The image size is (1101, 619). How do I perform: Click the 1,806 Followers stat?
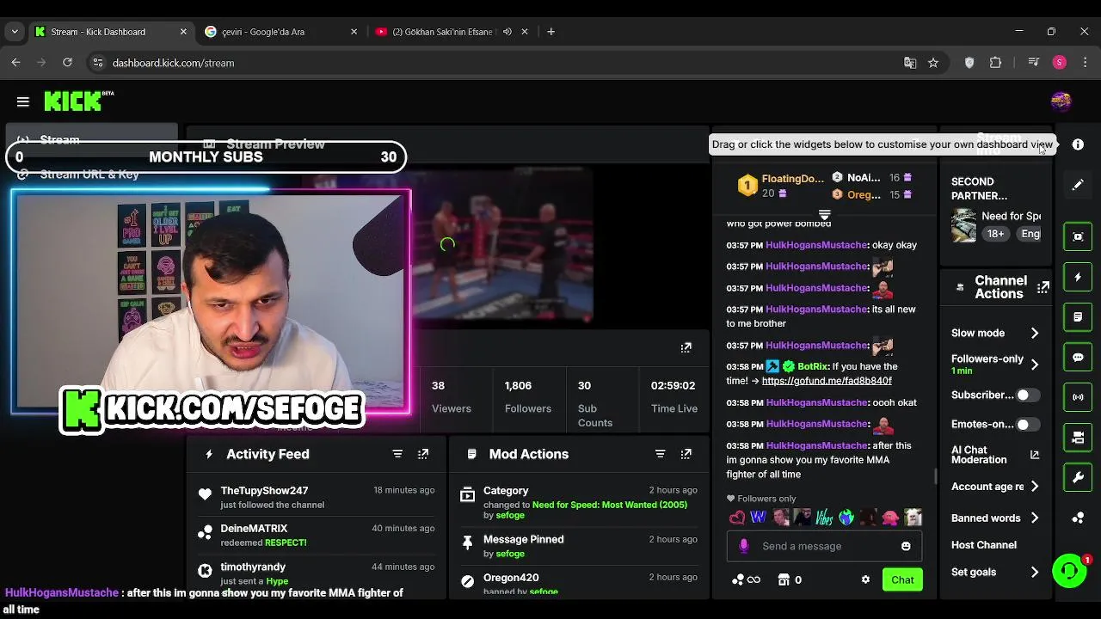tap(527, 396)
